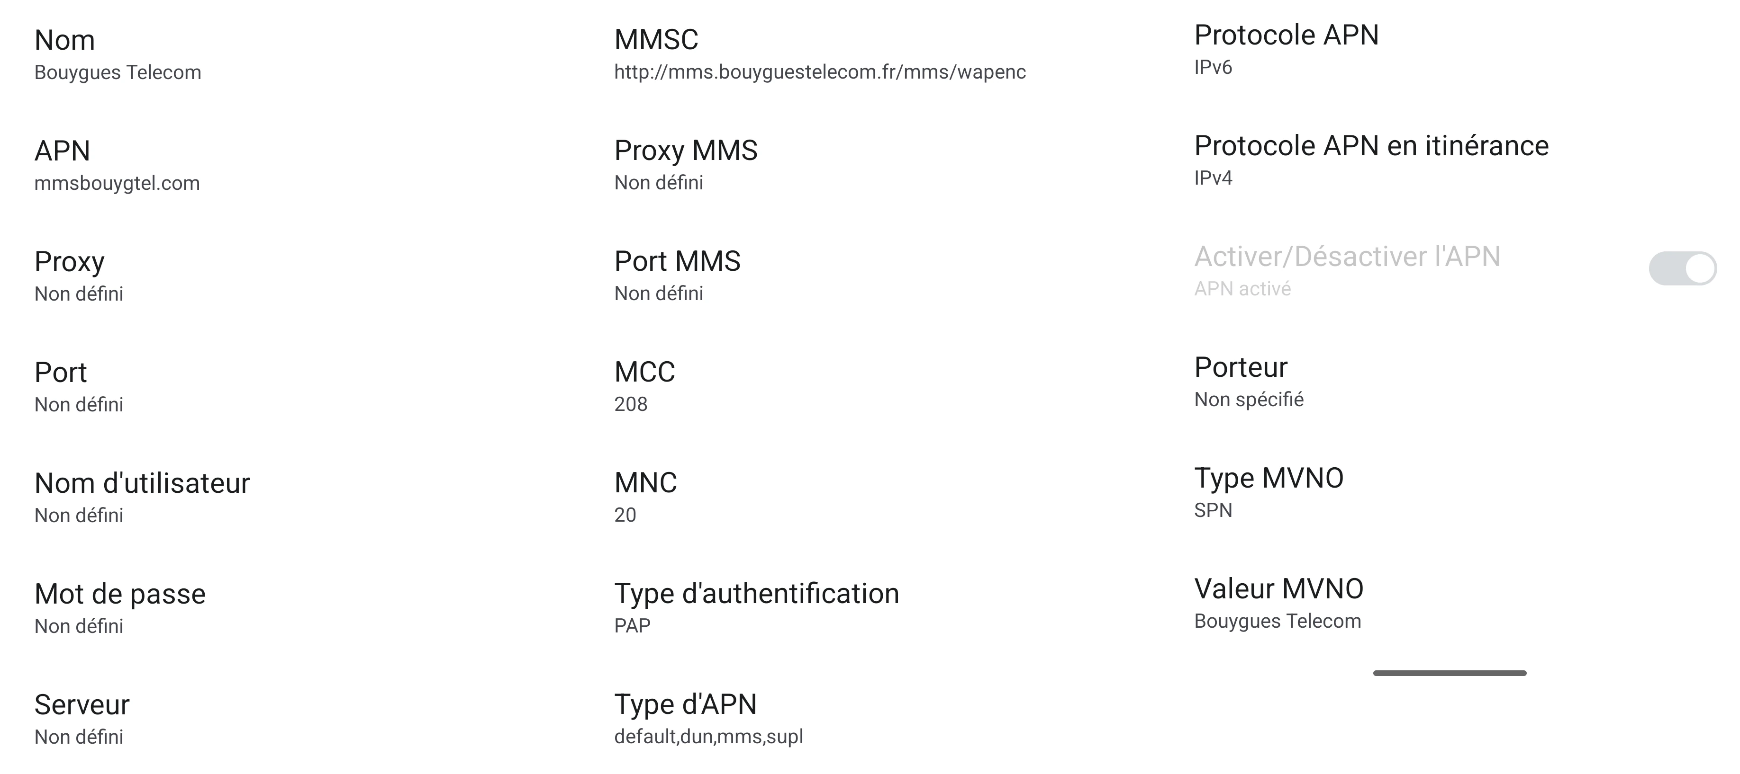
Task: Open the Type MVNO dropdown
Action: 1269,493
